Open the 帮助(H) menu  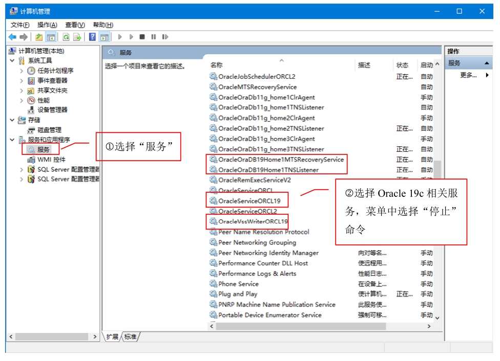pyautogui.click(x=103, y=25)
